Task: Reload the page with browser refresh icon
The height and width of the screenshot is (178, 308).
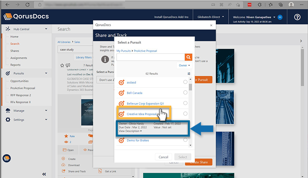Action: click(28, 5)
